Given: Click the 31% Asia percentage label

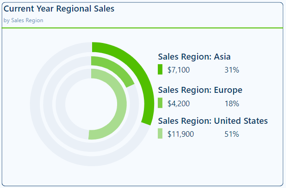Looking at the screenshot, I should click(231, 70).
